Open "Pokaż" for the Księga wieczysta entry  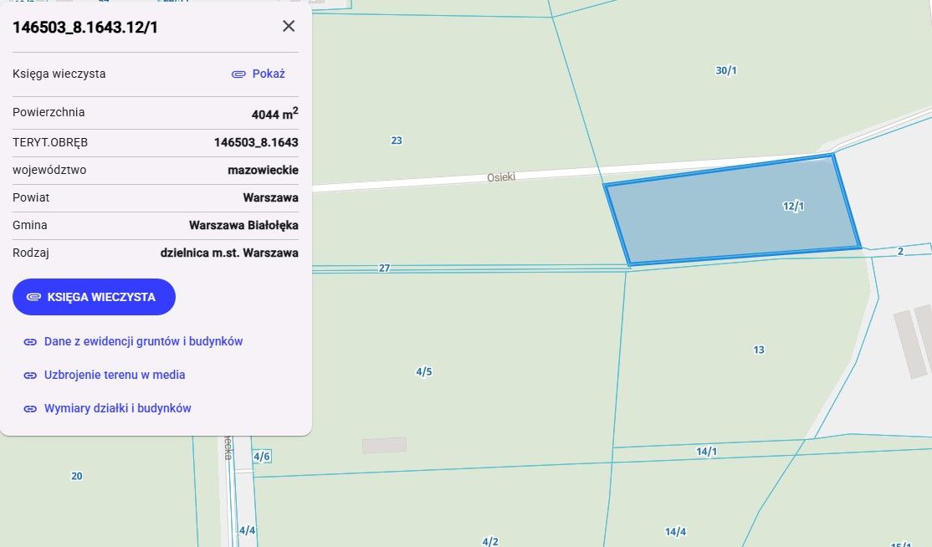click(x=267, y=74)
